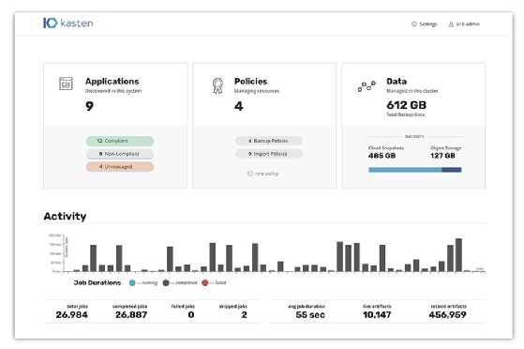Open the Policies heading
Screen dimensions: 524x349
(250, 82)
